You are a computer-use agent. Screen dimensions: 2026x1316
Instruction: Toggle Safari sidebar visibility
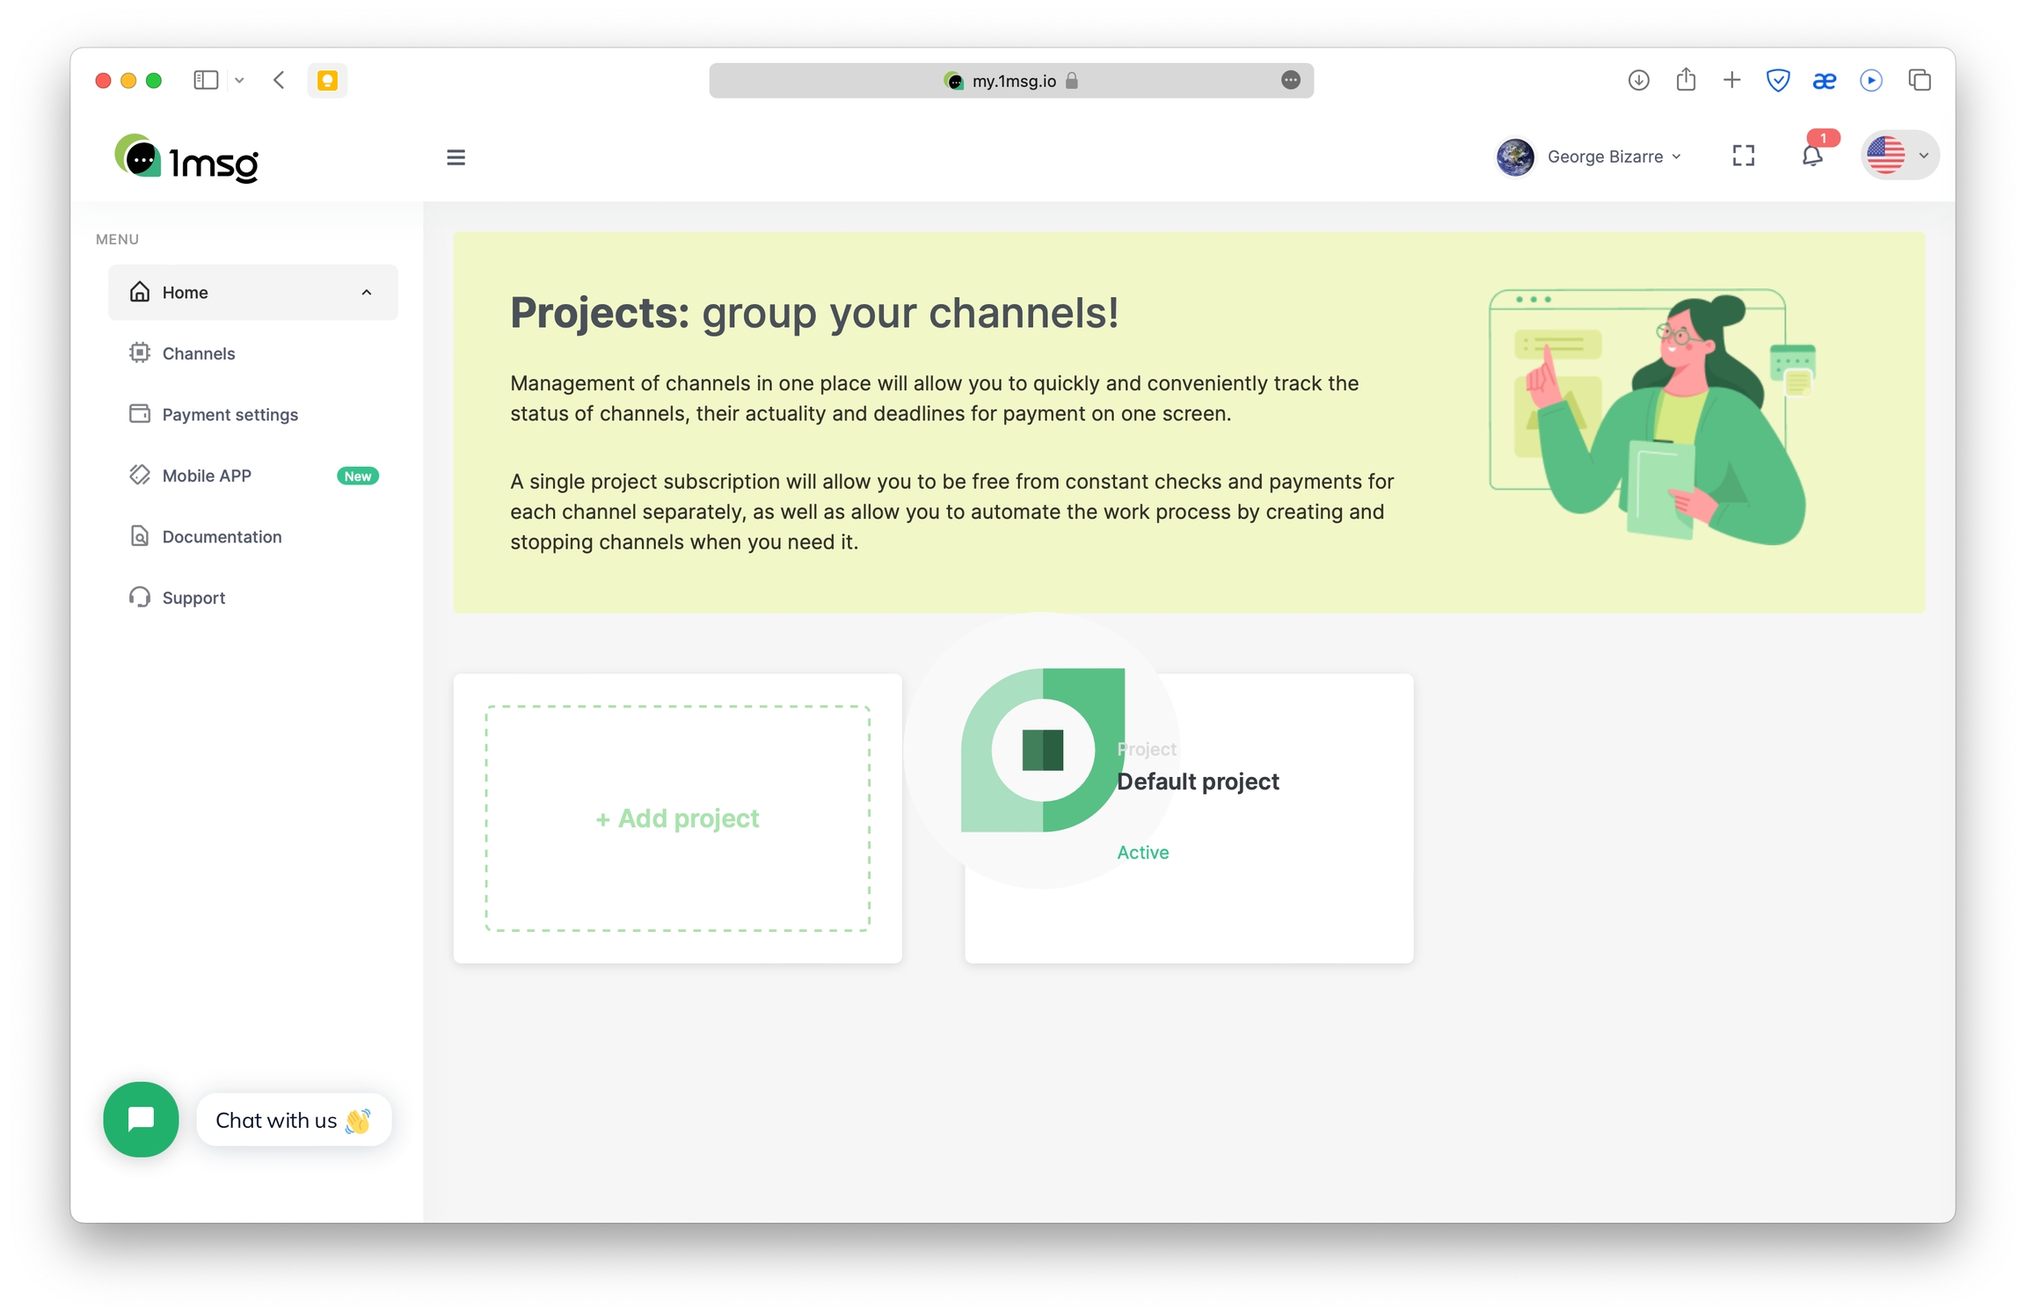[206, 80]
